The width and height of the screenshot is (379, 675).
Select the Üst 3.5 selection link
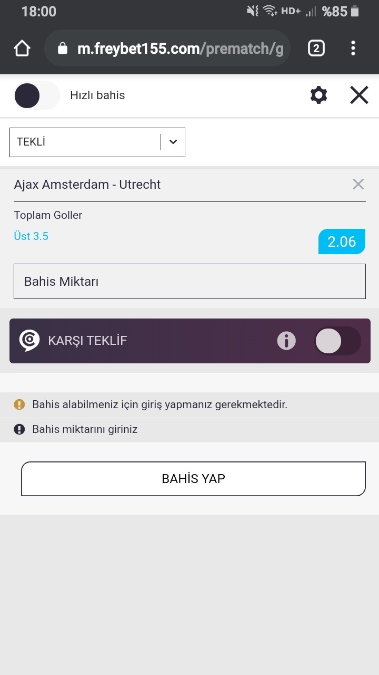click(31, 236)
